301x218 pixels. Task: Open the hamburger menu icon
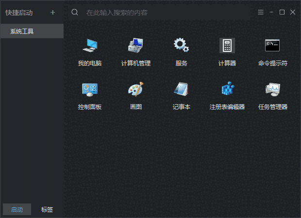pos(261,12)
